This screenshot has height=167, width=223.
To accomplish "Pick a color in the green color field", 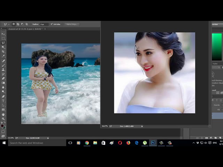I will click(x=217, y=47).
